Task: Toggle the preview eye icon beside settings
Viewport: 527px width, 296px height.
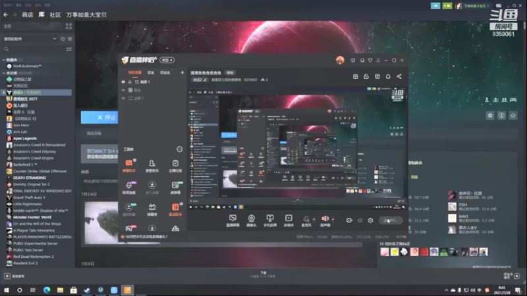Action: (x=360, y=220)
